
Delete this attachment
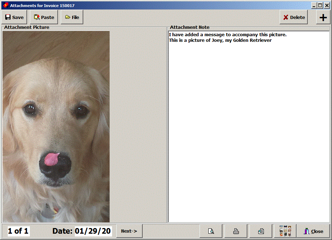294,17
